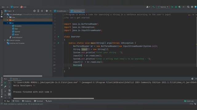
Task: Fold the main method using gutter marker
Action: pos(63,43)
